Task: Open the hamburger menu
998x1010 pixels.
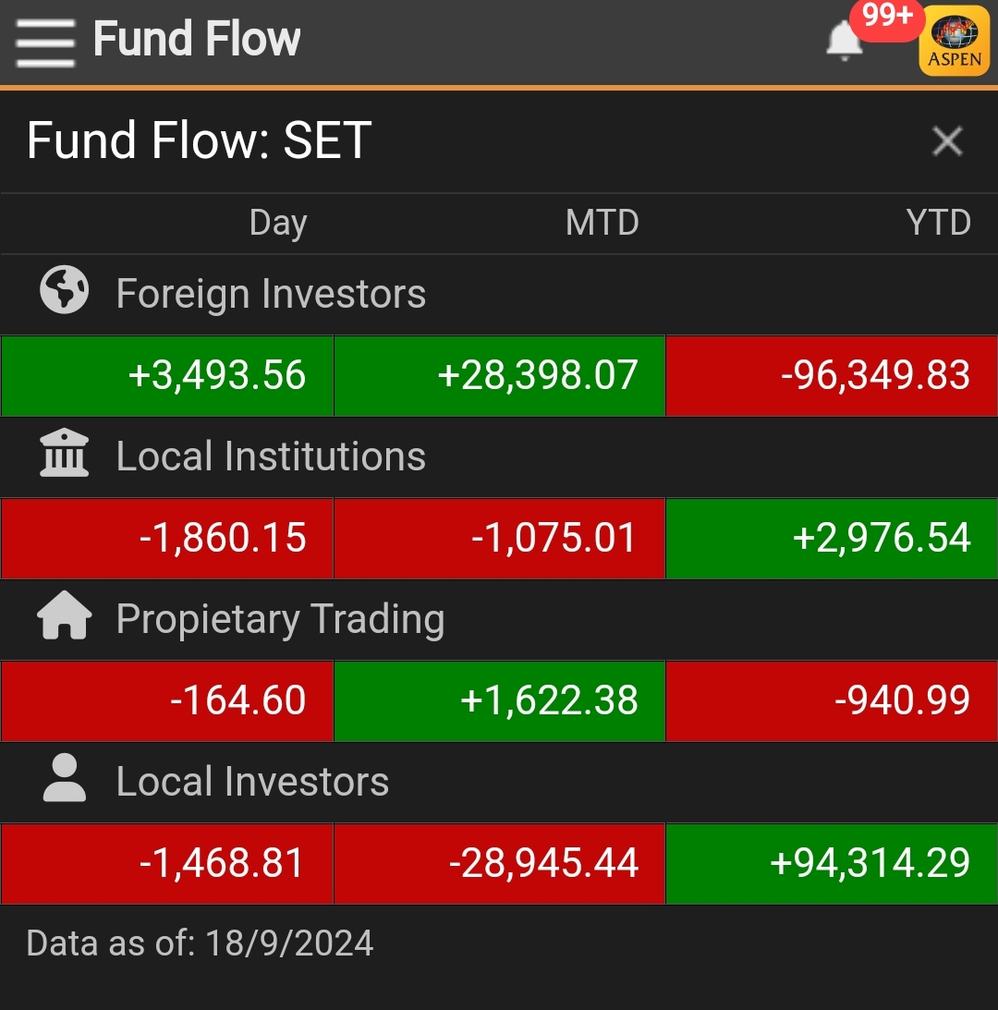Action: tap(45, 43)
